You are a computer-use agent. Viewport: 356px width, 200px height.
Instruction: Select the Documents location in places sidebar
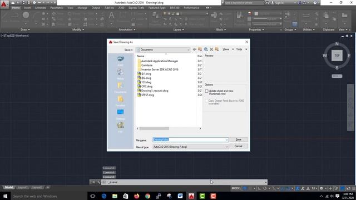click(x=120, y=88)
